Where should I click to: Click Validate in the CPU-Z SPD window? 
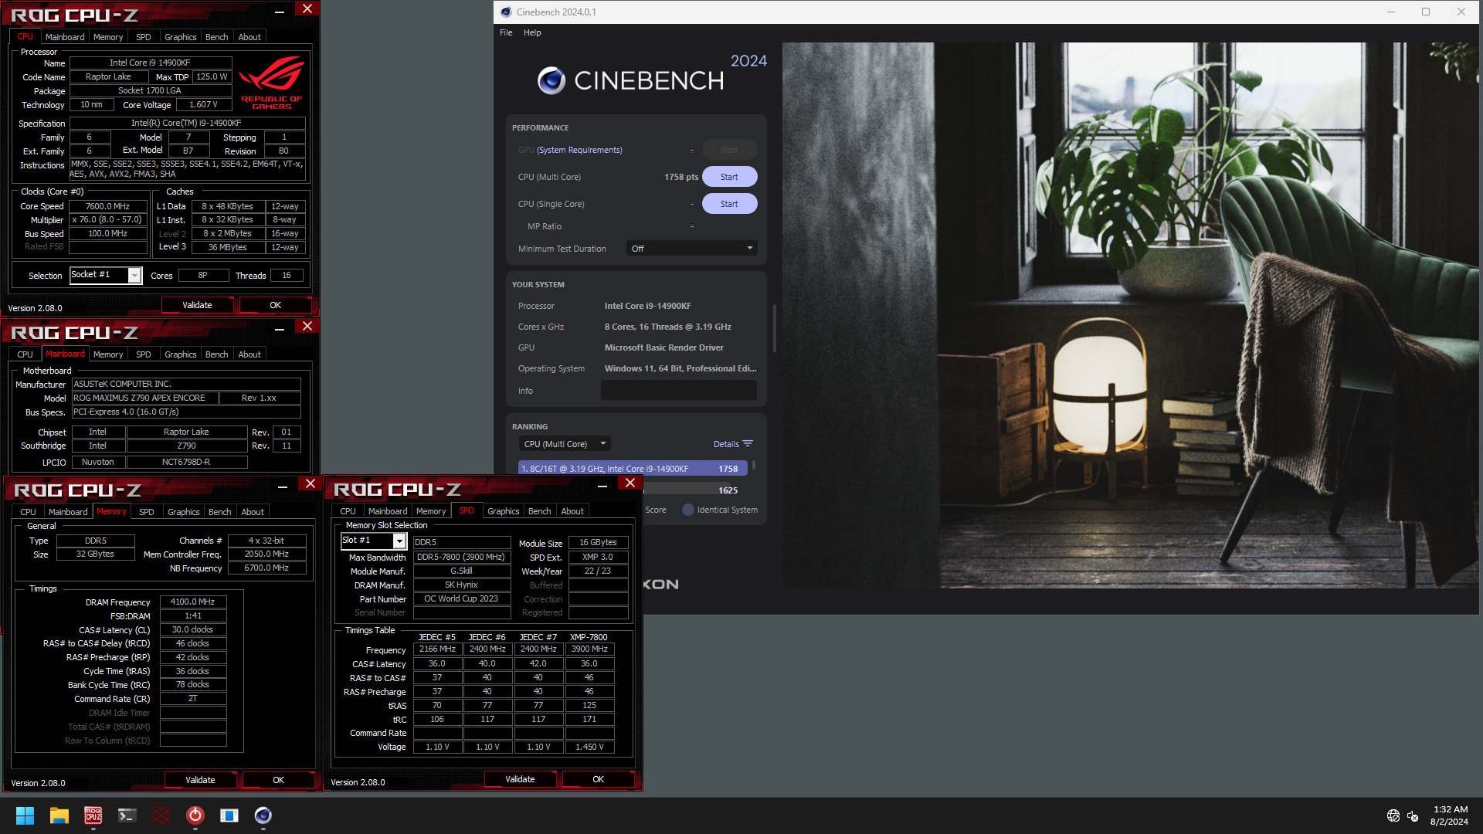[520, 779]
